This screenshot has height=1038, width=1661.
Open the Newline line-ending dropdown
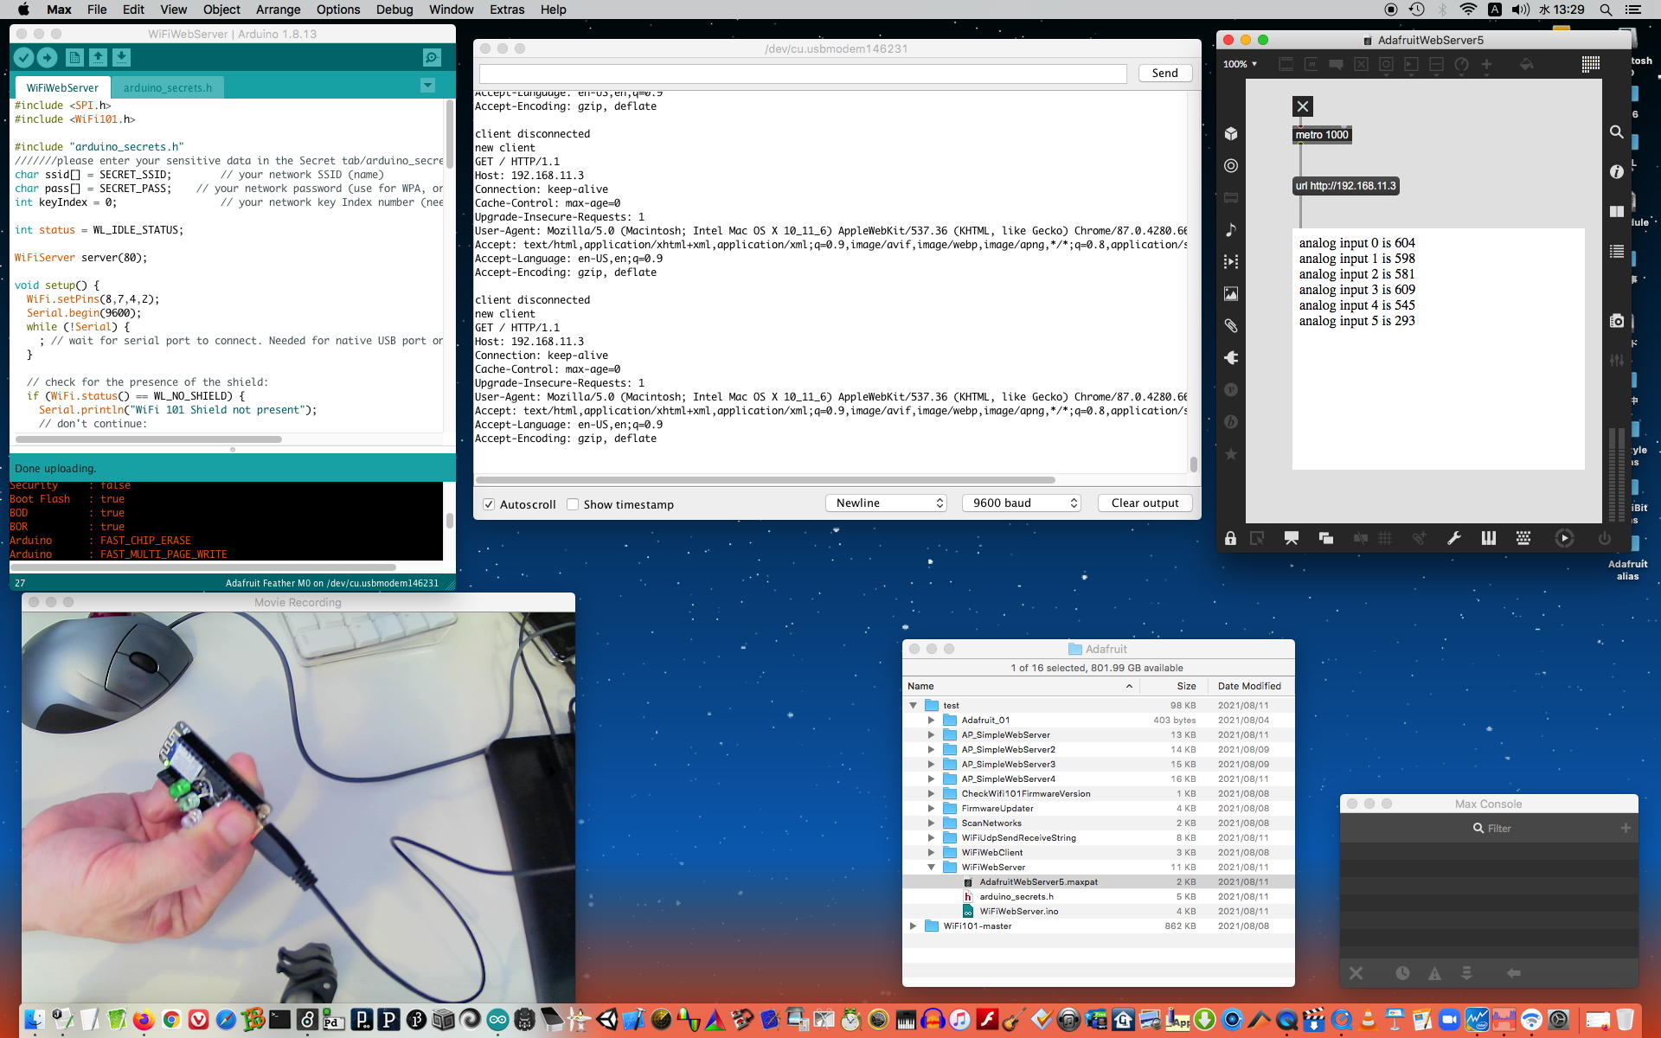[x=886, y=503]
